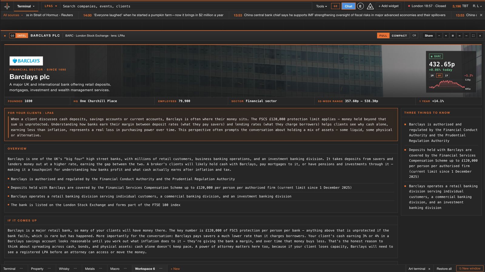Open options dots for Terminal workspace tab
Viewport: 485px width, 272px height.
21,268
